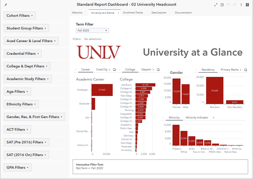Switch to Cred Ctg chart tab
This screenshot has height=179, width=253.
102,70
